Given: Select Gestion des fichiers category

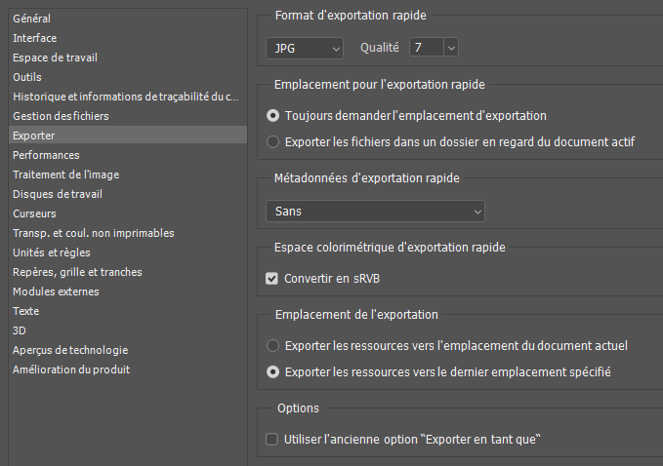Looking at the screenshot, I should (x=61, y=116).
